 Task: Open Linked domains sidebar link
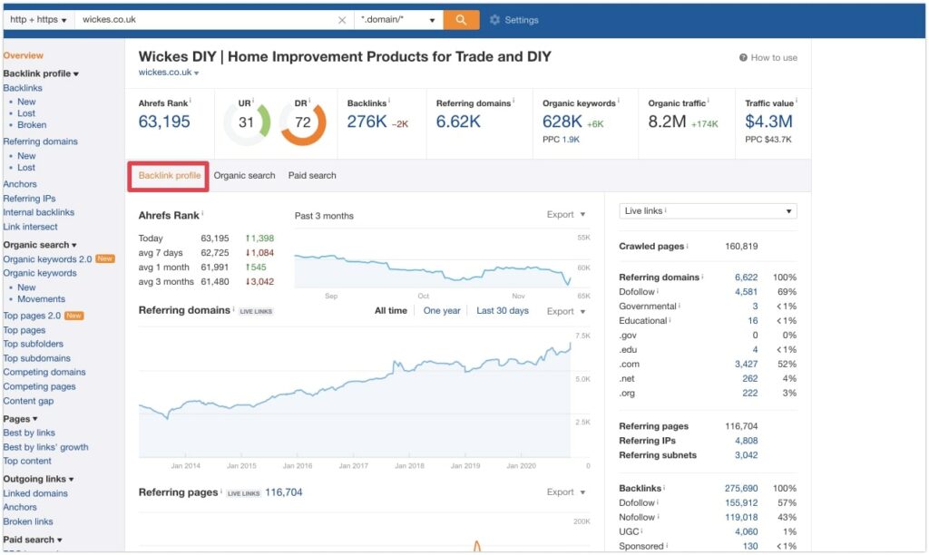[x=35, y=493]
